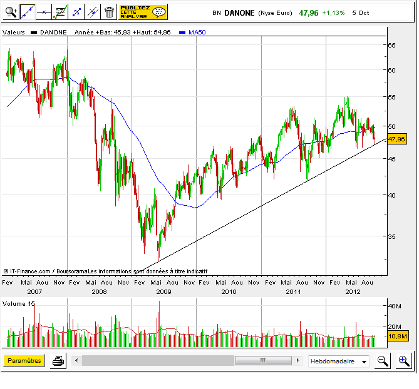Open the Paramètres settings button
This screenshot has width=419, height=389.
(24, 361)
